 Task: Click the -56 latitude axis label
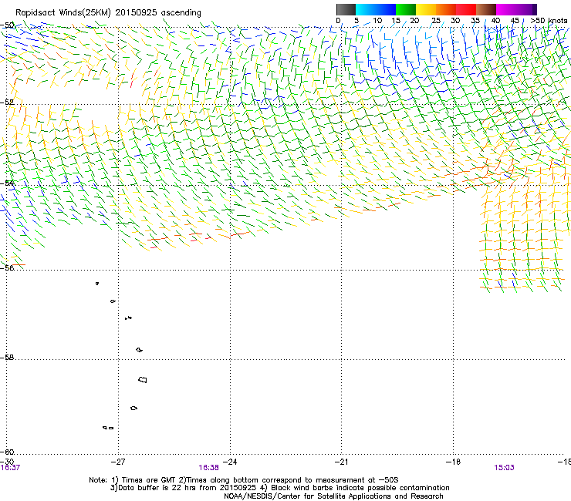point(7,267)
